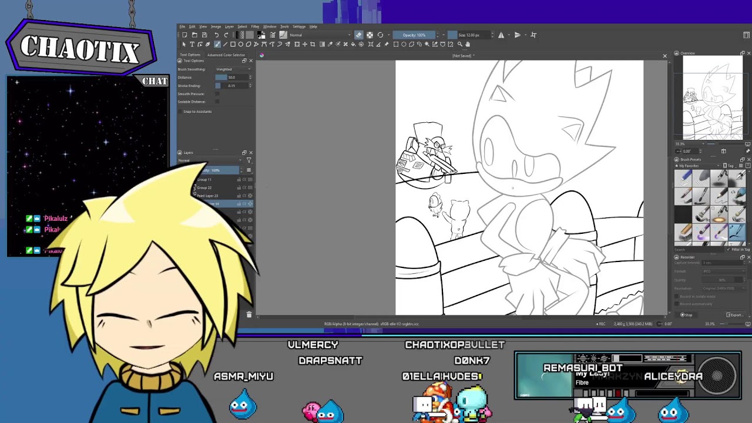Adjust the Distance smoothing slider
This screenshot has width=752, height=423.
pyautogui.click(x=231, y=78)
